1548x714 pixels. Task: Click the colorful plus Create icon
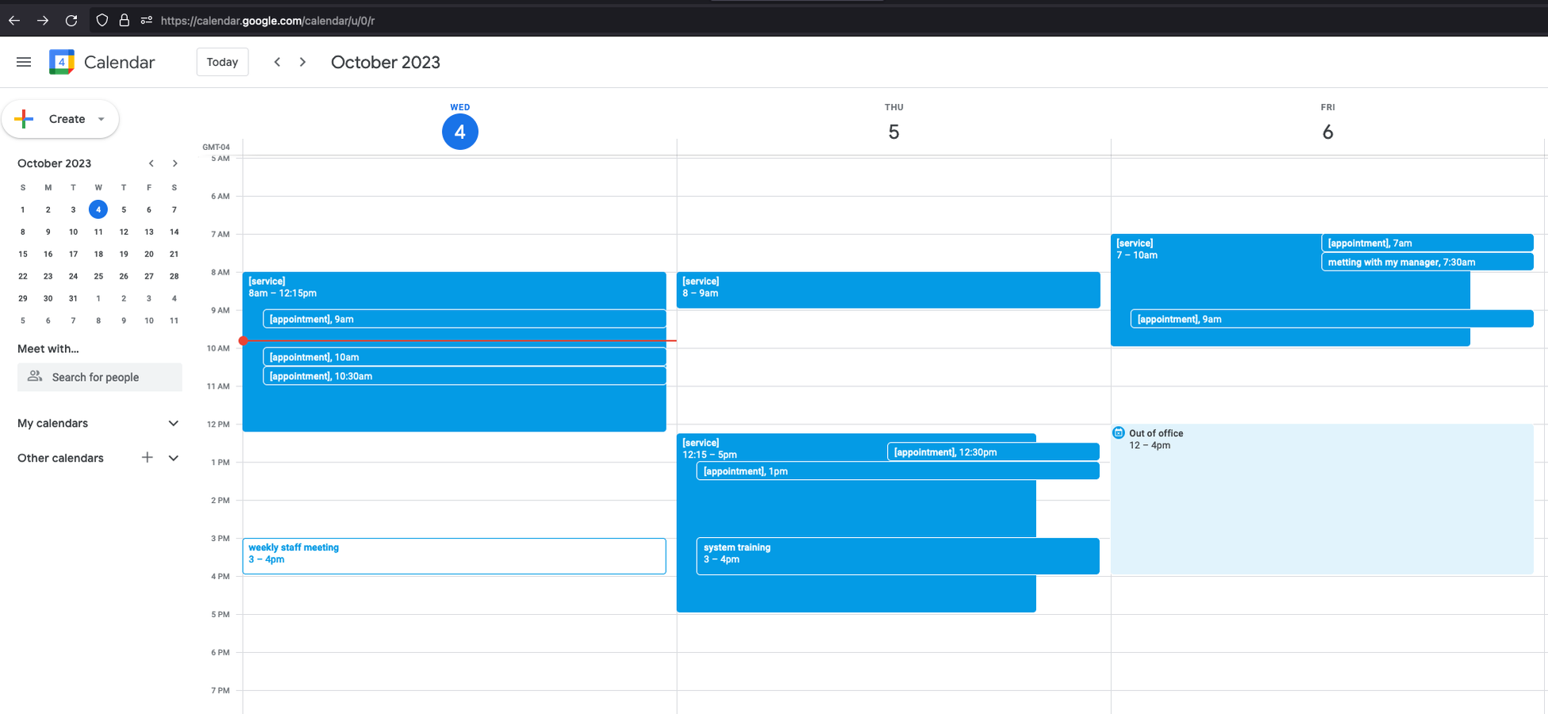24,119
